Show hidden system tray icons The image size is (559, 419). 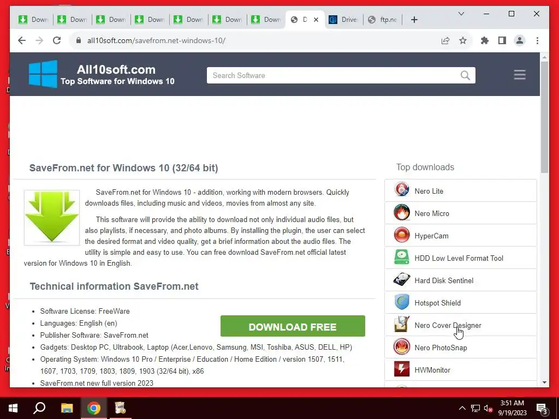tap(462, 408)
